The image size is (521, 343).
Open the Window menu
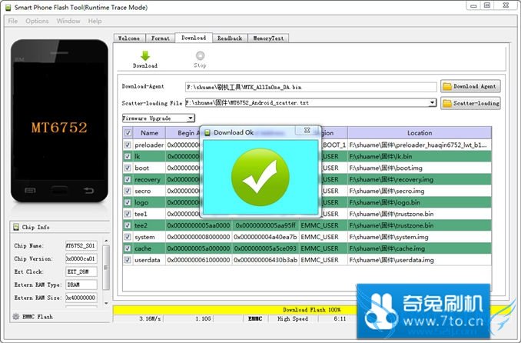pyautogui.click(x=68, y=21)
